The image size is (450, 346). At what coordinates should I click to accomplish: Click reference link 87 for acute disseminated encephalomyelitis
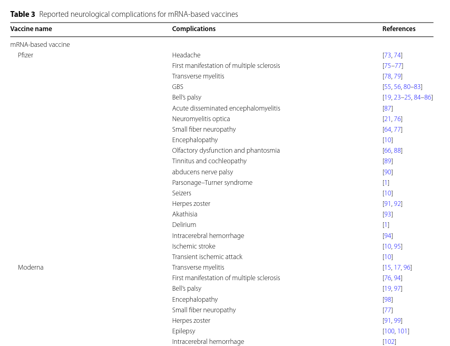pyautogui.click(x=387, y=108)
